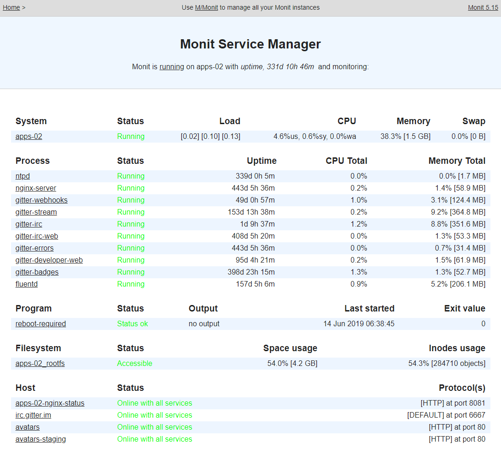Open gitter-developer-web process page

(x=49, y=260)
